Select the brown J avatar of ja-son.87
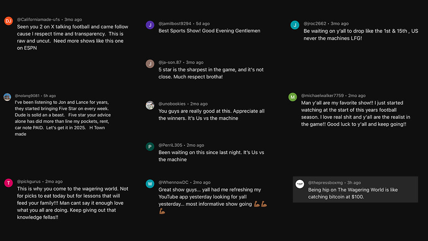This screenshot has height=241, width=428. 150,64
